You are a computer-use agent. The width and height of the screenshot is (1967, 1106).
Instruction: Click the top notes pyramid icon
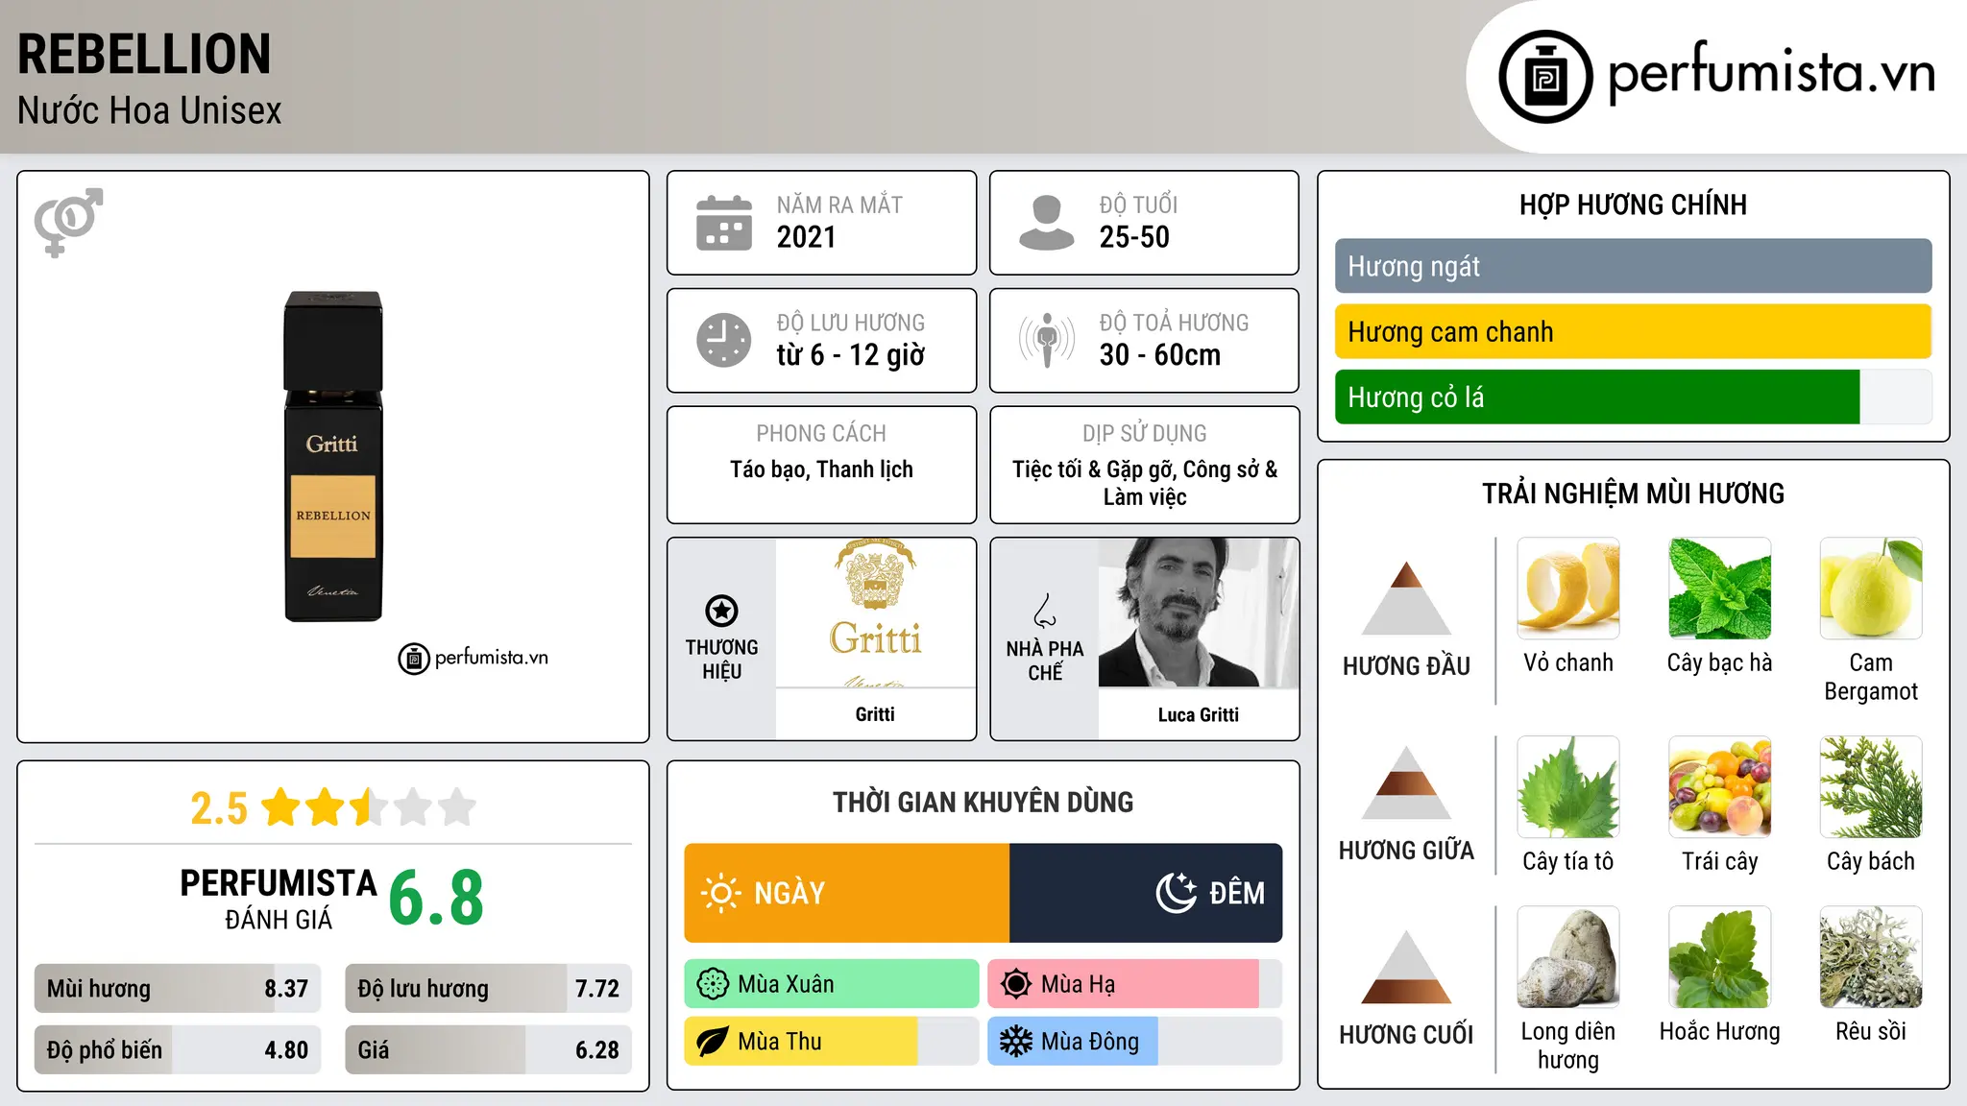point(1406,597)
